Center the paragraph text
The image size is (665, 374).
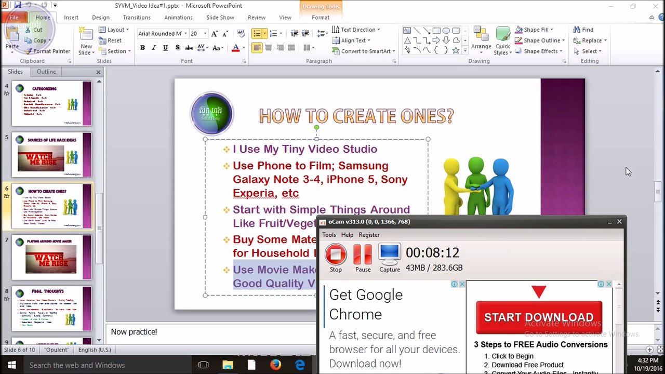(269, 48)
